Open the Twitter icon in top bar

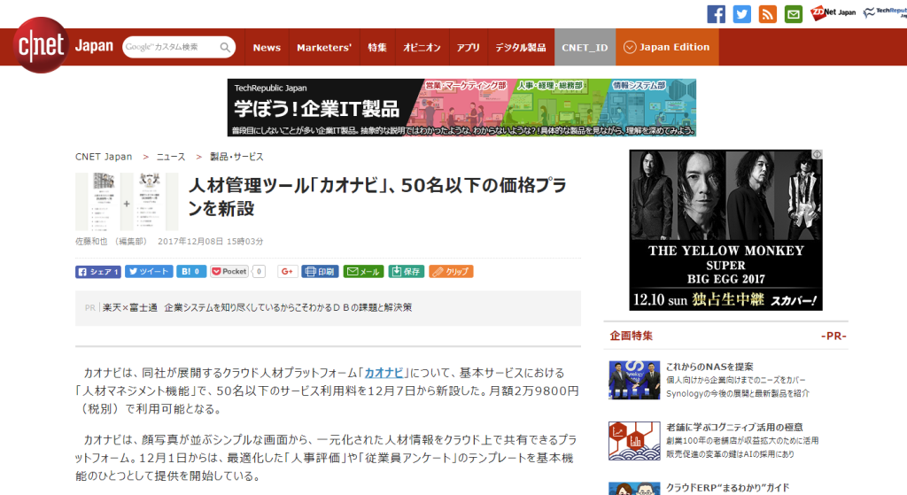click(x=742, y=14)
